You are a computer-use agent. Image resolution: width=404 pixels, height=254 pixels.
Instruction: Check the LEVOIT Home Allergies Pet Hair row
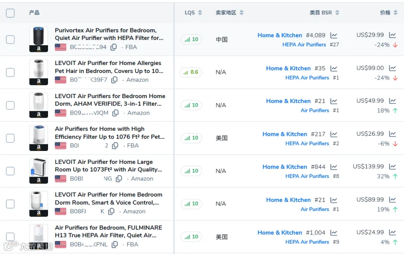[10, 73]
